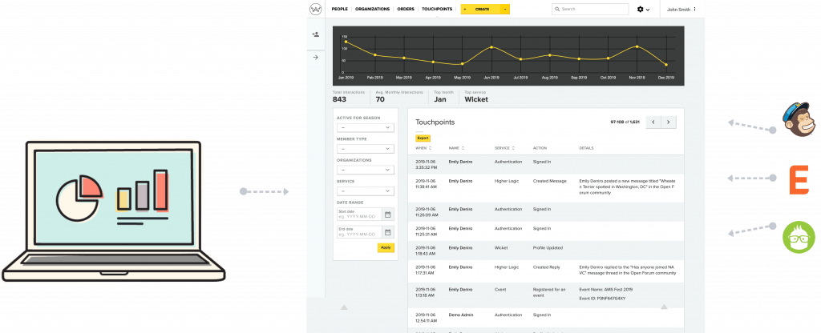Click into the Search field
Image resolution: width=821 pixels, height=333 pixels.
[590, 10]
